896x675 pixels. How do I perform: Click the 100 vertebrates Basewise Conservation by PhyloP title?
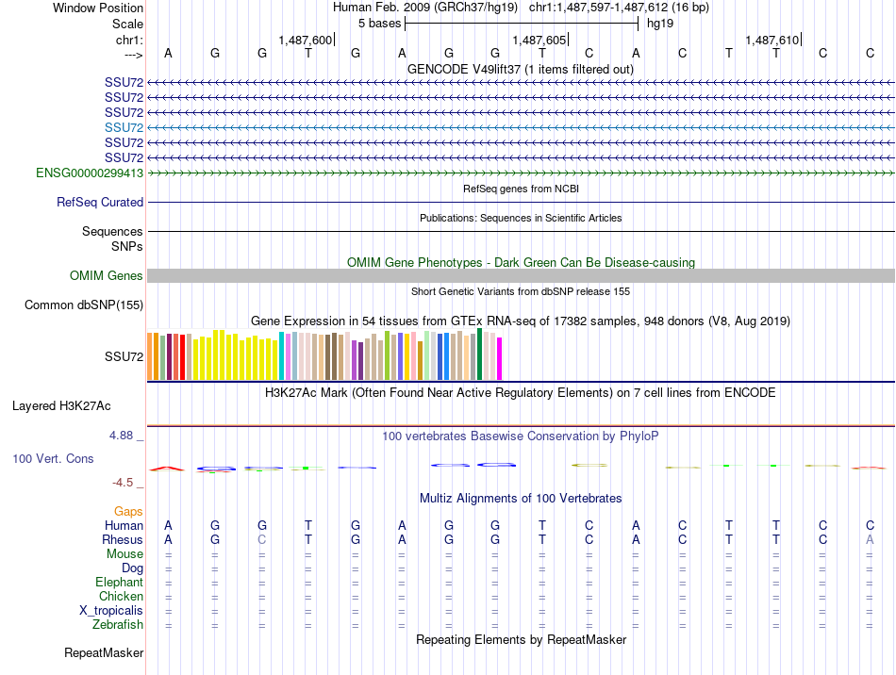[521, 436]
